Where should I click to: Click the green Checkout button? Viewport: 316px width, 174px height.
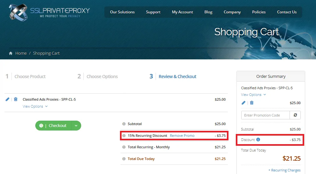53,125
